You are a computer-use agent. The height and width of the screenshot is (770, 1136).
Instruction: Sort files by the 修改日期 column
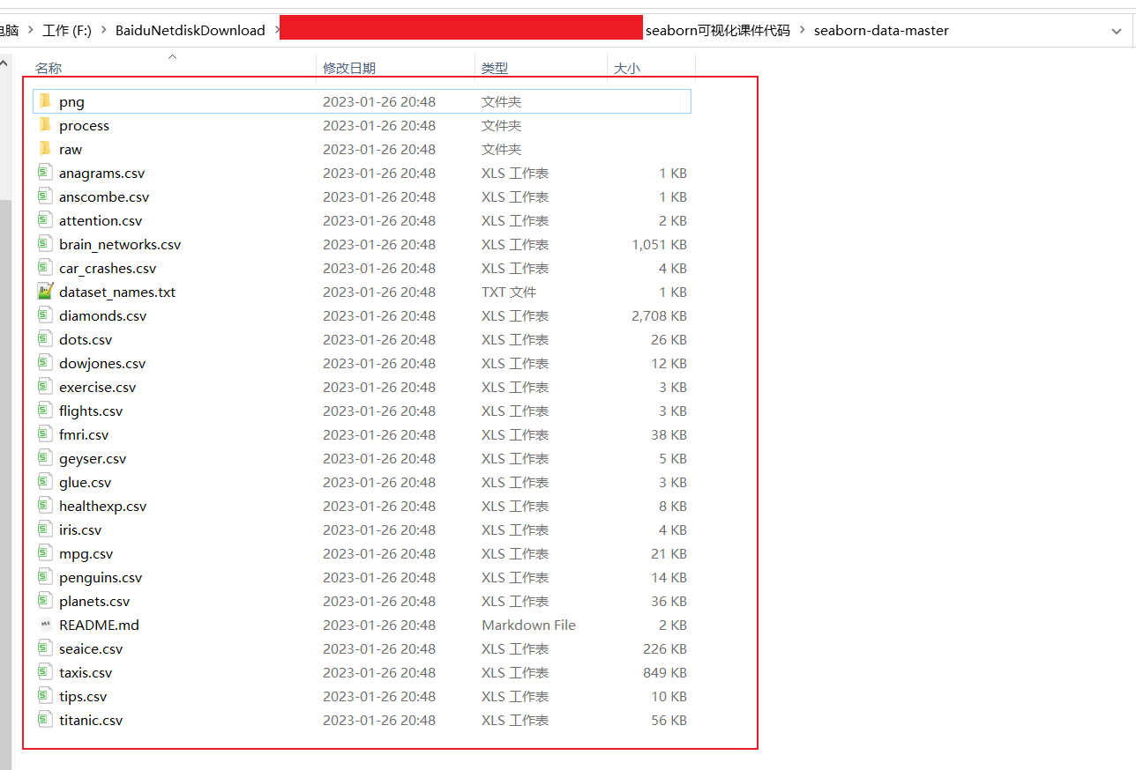(350, 67)
